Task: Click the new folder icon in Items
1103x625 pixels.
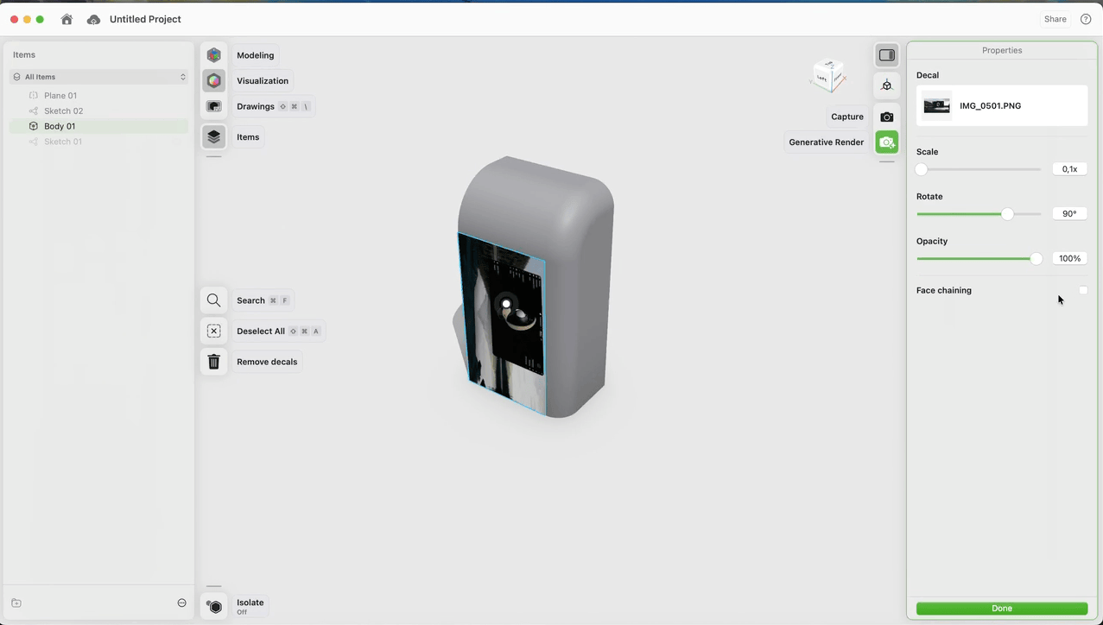Action: pyautogui.click(x=16, y=603)
